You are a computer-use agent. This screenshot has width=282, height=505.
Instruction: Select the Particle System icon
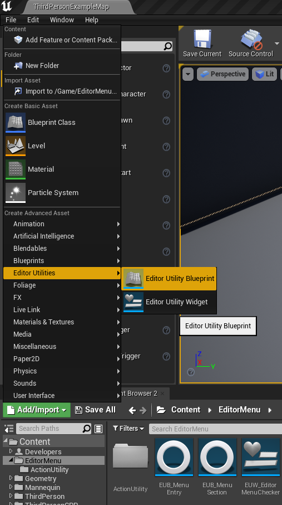16,193
